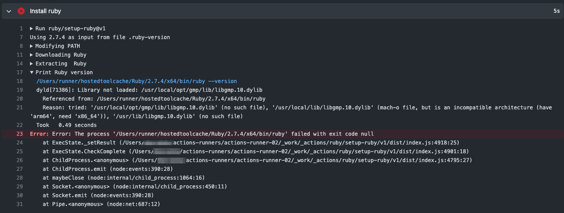Click line number 18 link

[19, 81]
